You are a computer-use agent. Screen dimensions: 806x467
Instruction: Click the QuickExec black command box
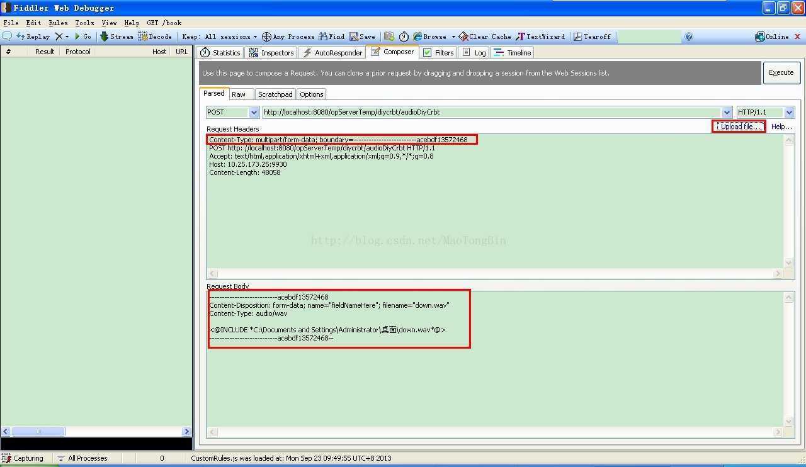(x=96, y=444)
